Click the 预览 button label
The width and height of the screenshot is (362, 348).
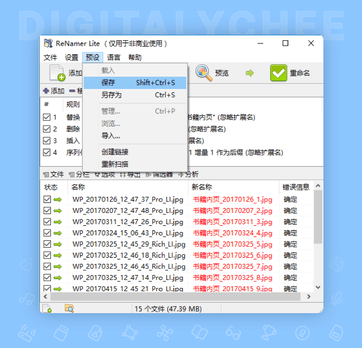tap(222, 73)
